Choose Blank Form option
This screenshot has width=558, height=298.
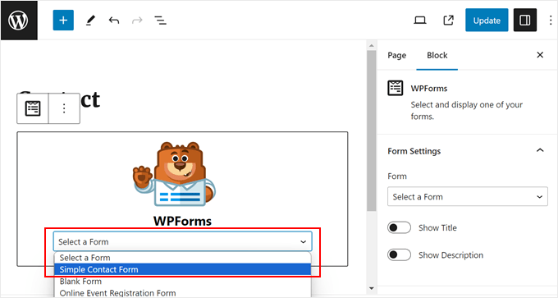[182, 282]
